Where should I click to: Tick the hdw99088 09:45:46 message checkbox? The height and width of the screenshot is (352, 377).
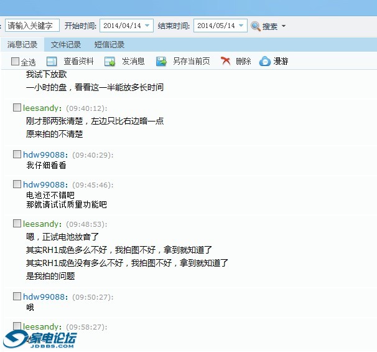pyautogui.click(x=17, y=184)
